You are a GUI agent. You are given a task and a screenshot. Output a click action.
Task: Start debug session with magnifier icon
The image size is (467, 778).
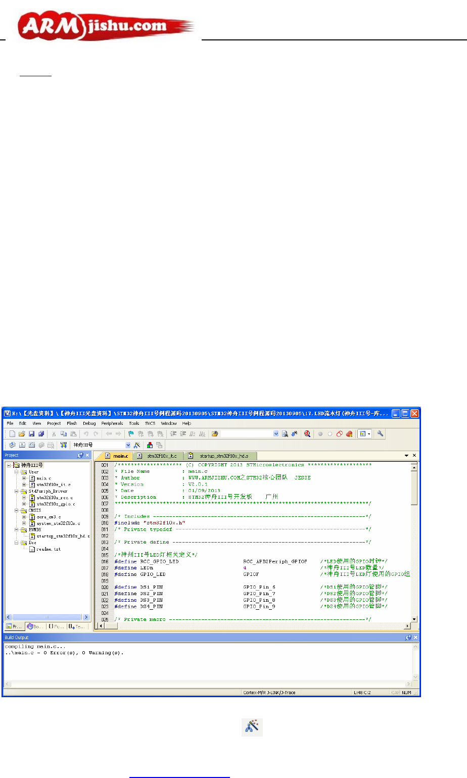coord(307,433)
